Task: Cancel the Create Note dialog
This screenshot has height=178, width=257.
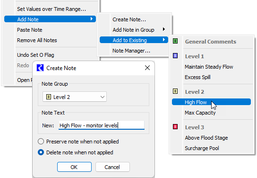Action: point(112,167)
